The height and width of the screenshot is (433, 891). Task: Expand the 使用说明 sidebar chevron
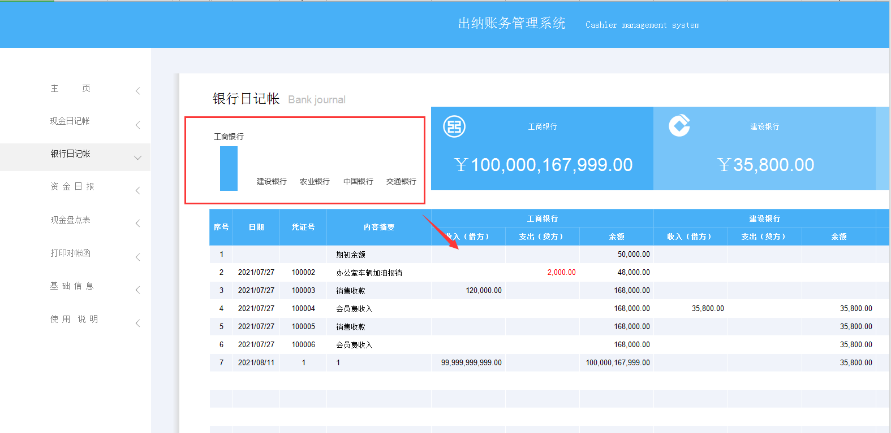(x=137, y=323)
